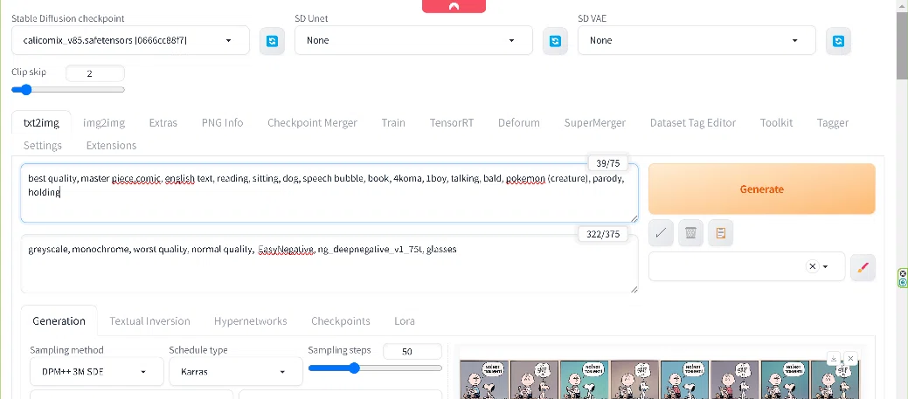908x399 pixels.
Task: Clear selected styles with the X icon
Action: click(x=813, y=266)
